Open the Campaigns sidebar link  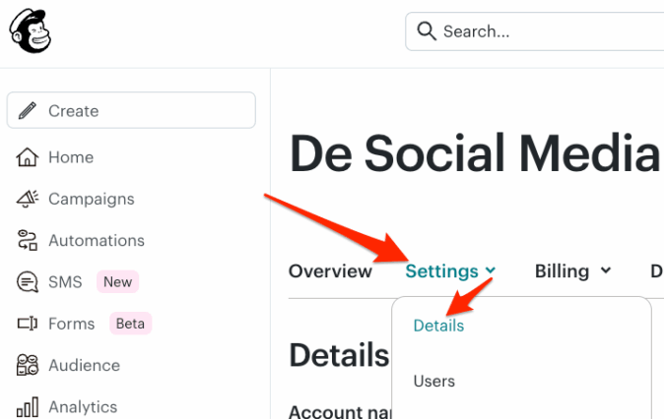tap(91, 199)
